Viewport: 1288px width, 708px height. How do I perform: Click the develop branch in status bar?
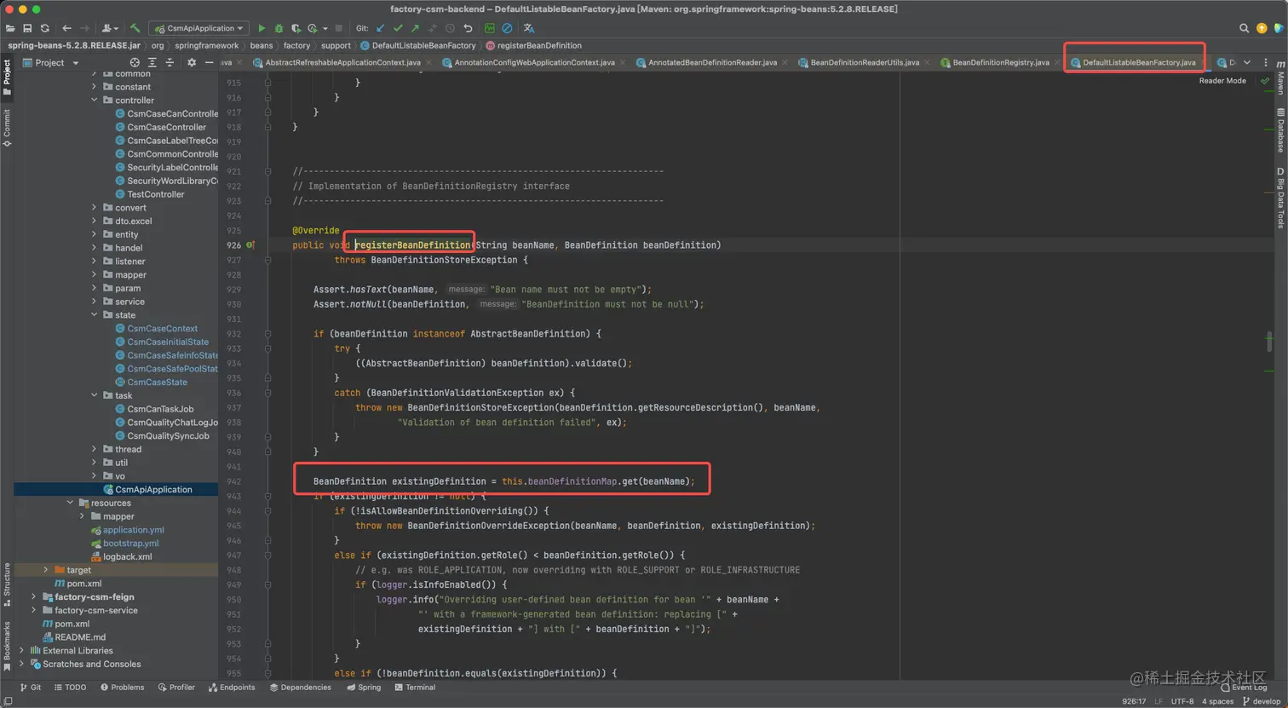point(1262,701)
